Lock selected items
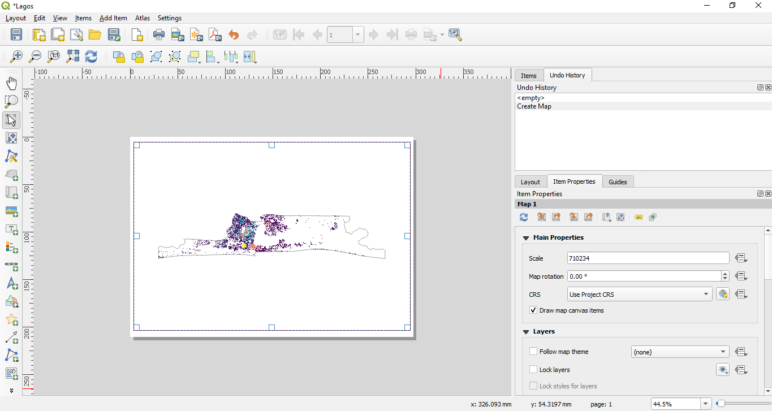This screenshot has width=772, height=411. pyautogui.click(x=119, y=57)
